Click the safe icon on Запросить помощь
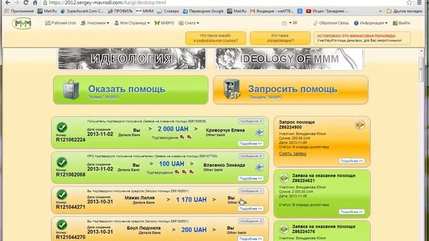 point(232,89)
